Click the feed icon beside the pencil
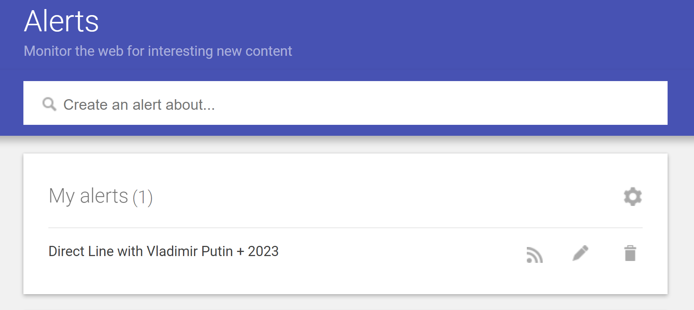Viewport: 694px width, 310px height. point(534,255)
